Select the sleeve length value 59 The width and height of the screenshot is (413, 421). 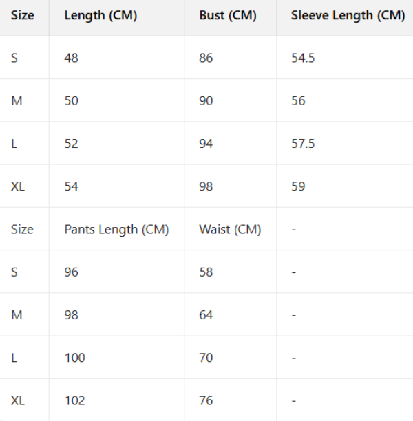click(298, 186)
